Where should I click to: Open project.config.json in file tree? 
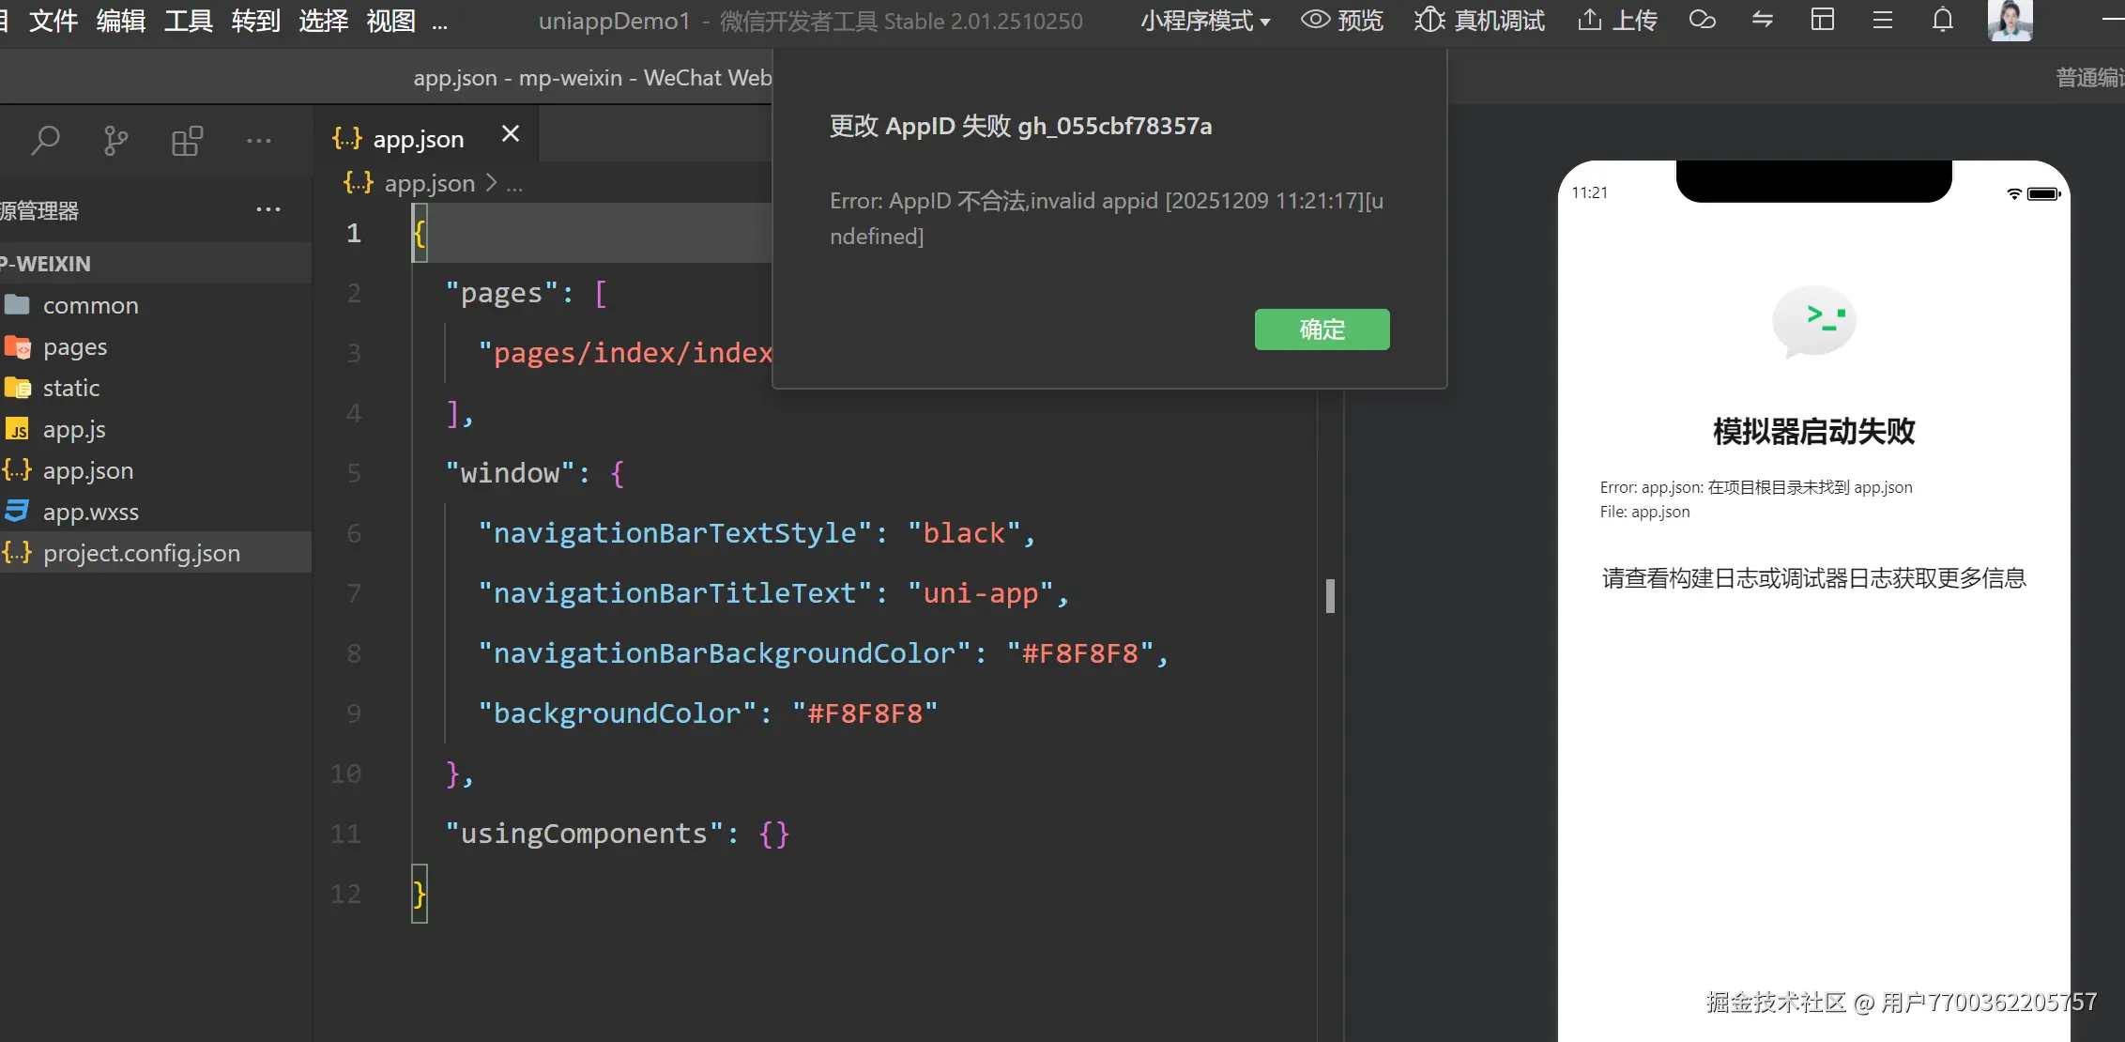click(x=141, y=553)
